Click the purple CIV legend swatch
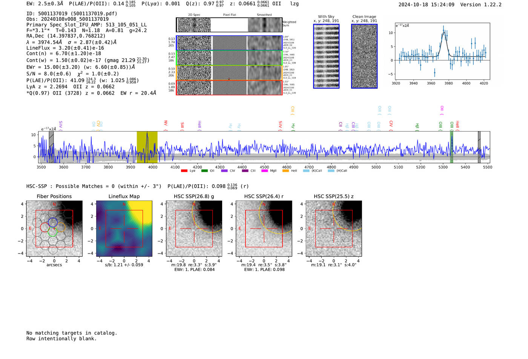The width and height of the screenshot is (528, 359). pyautogui.click(x=224, y=171)
